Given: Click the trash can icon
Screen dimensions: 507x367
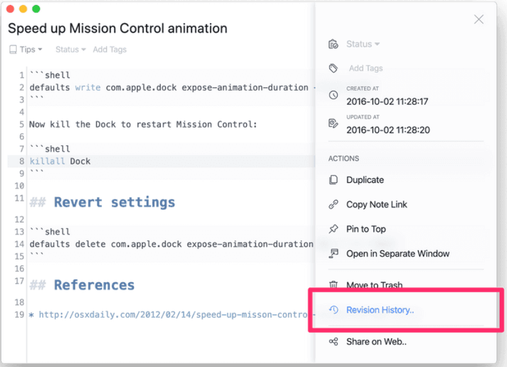Looking at the screenshot, I should coord(333,285).
